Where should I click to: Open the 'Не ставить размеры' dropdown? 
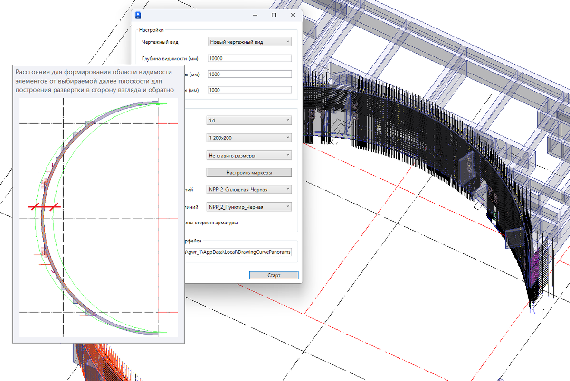click(249, 155)
